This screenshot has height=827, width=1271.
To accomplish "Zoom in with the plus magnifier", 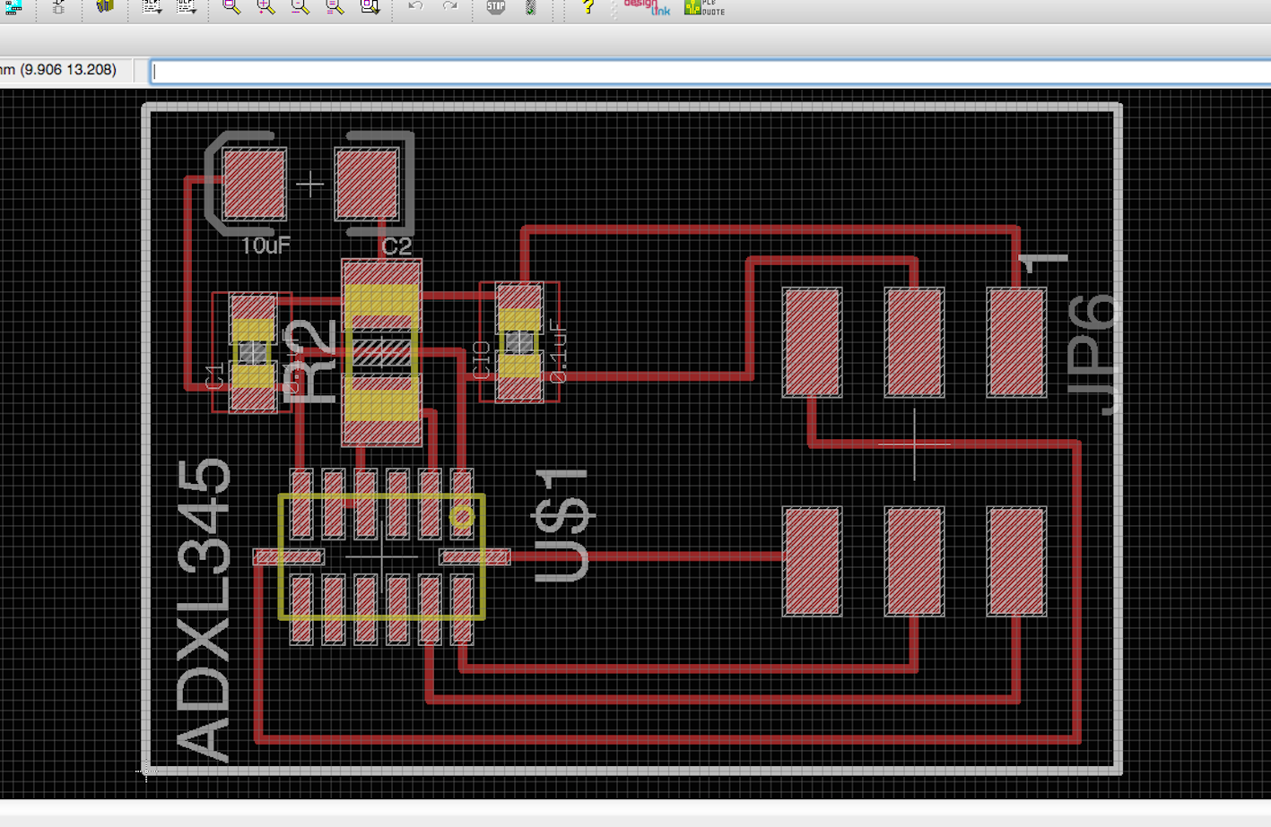I will (x=266, y=7).
